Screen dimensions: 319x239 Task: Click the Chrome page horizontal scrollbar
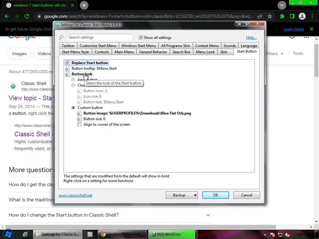coord(140,227)
